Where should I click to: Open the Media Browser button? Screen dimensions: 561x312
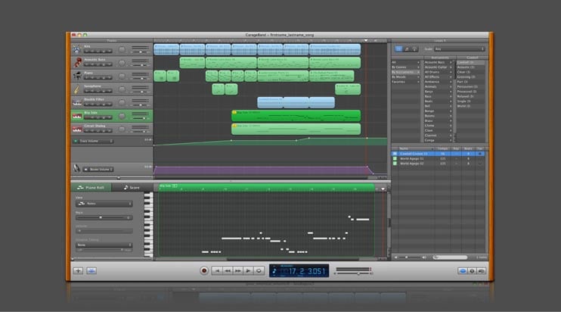(481, 271)
